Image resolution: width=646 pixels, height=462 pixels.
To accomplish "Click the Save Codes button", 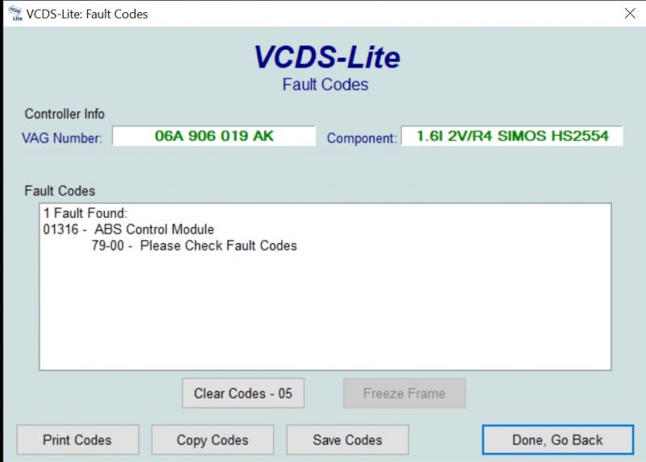I will 347,439.
